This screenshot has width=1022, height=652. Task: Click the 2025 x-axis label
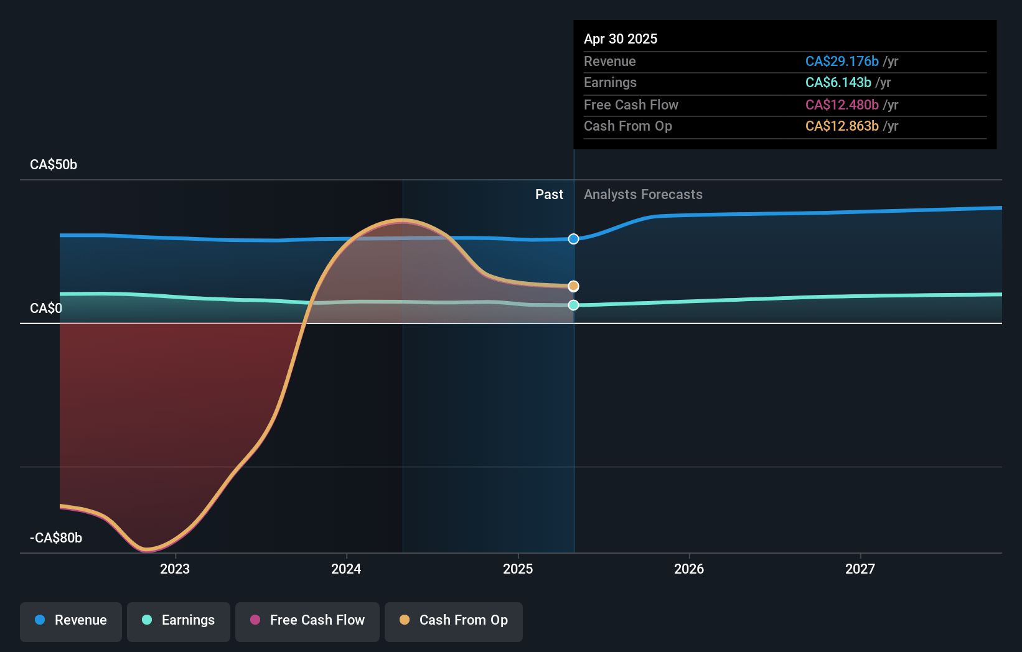[x=518, y=569]
